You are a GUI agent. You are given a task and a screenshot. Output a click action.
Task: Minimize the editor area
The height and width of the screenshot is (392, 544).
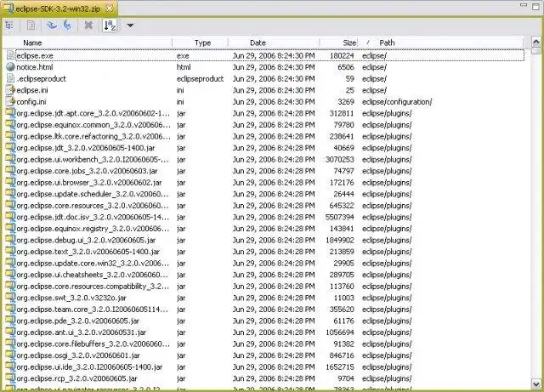click(x=524, y=5)
